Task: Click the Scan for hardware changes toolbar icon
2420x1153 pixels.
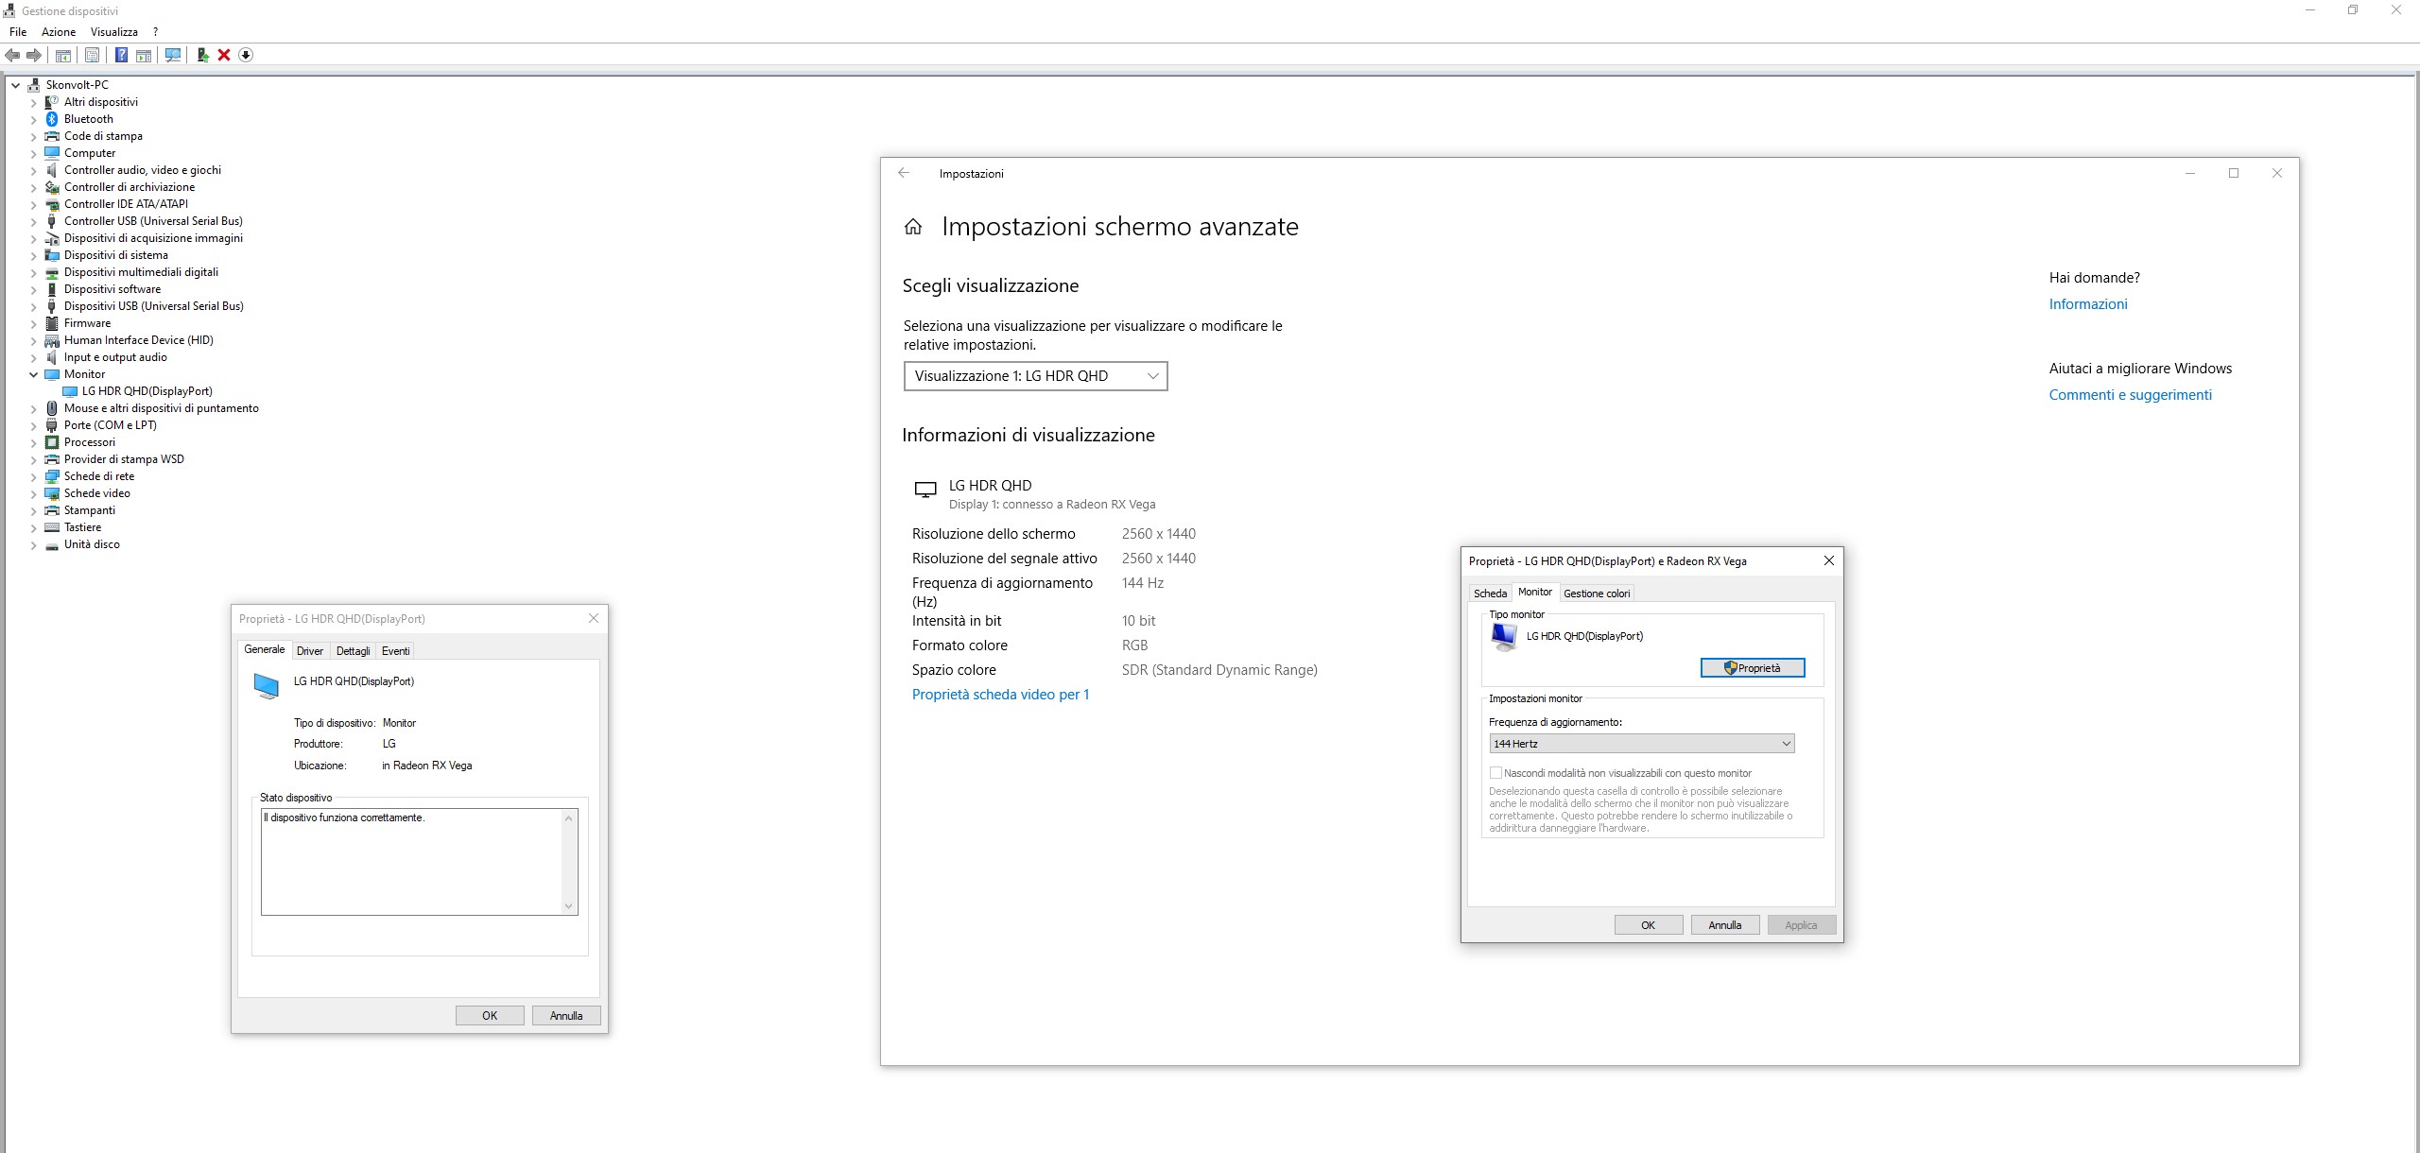Action: (x=173, y=55)
